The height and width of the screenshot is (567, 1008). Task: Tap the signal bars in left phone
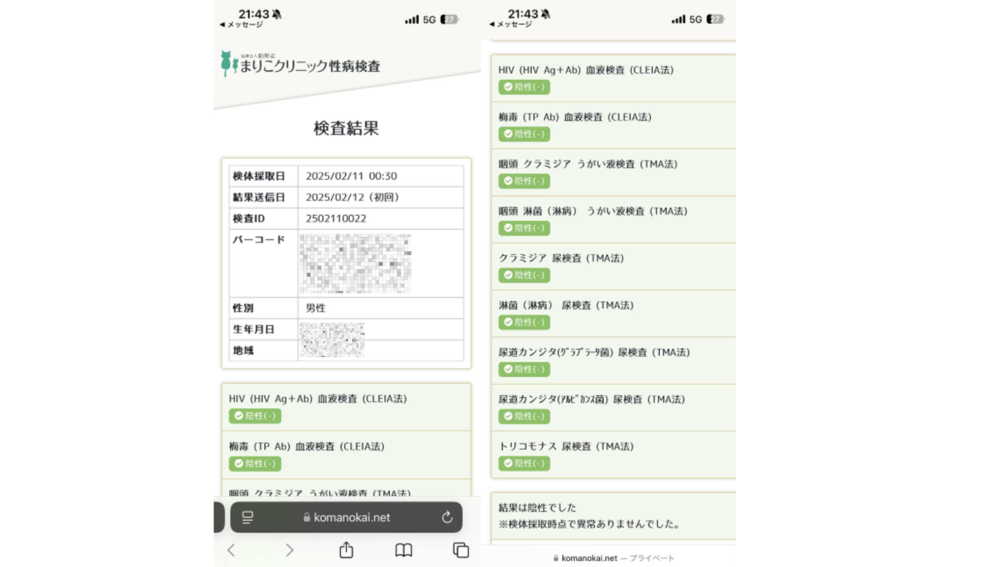tap(412, 20)
